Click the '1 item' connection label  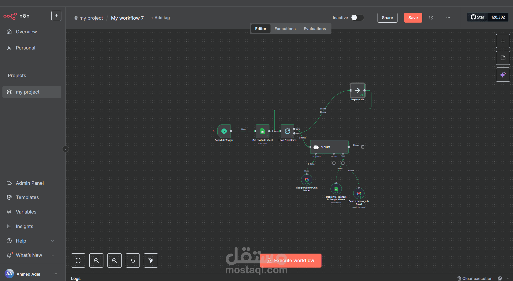pyautogui.click(x=243, y=129)
